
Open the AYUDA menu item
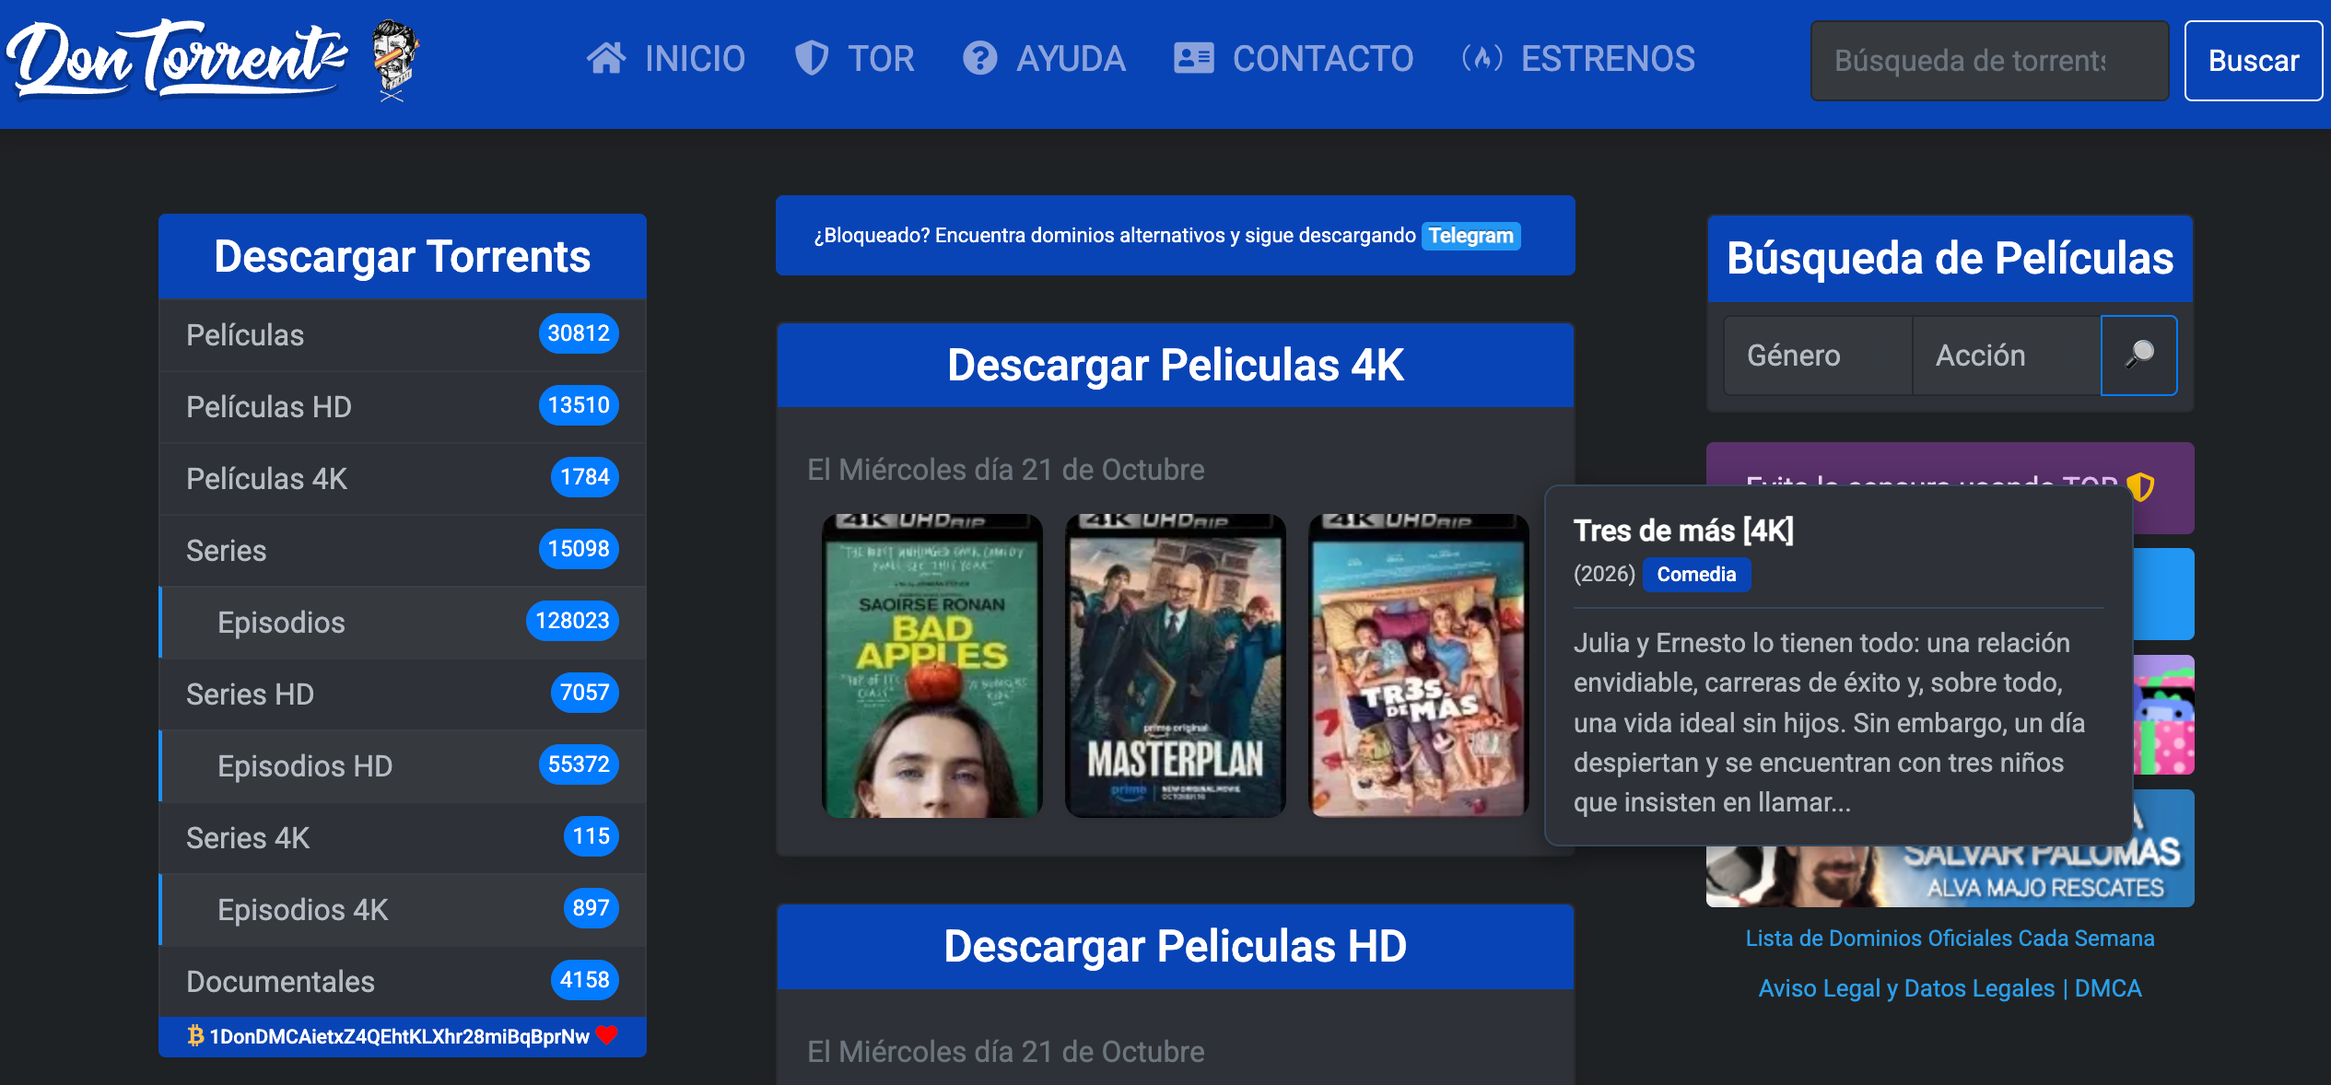coord(1044,59)
